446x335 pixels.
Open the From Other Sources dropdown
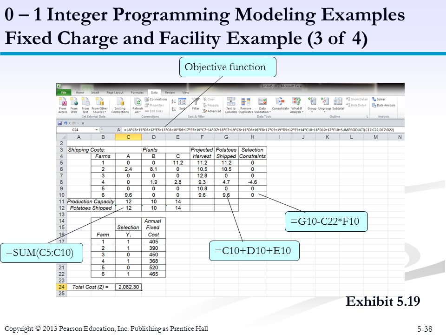tap(99, 106)
